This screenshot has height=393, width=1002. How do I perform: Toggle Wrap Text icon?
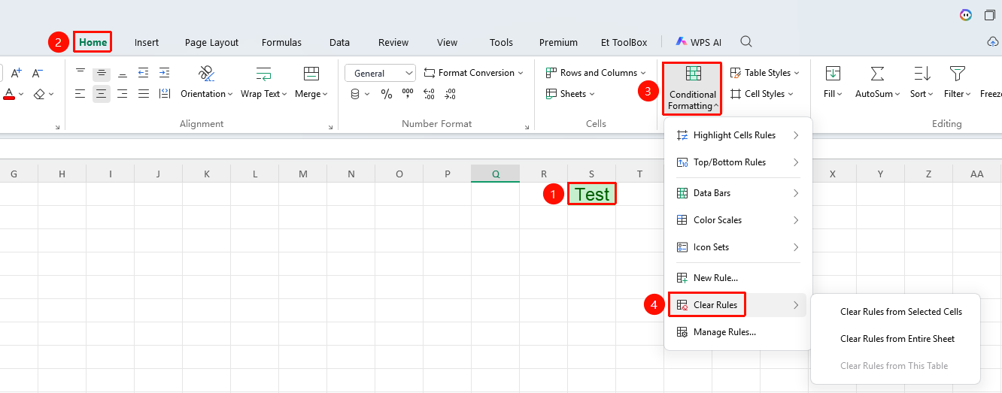coord(264,73)
